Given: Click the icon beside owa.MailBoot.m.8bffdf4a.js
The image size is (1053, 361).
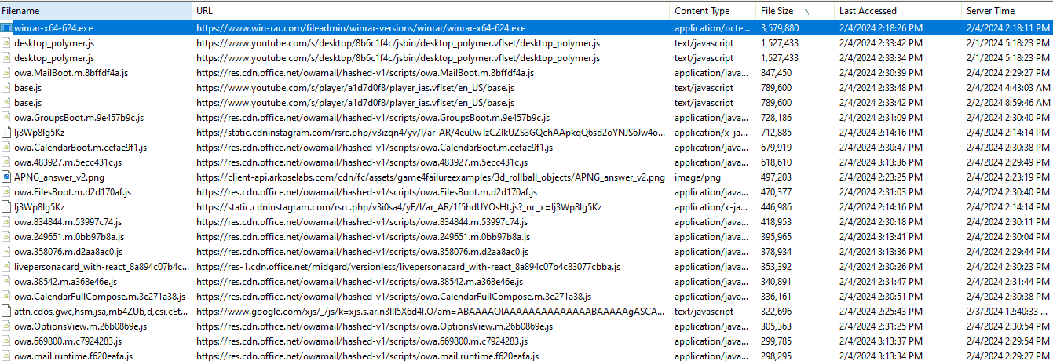Looking at the screenshot, I should coord(6,72).
